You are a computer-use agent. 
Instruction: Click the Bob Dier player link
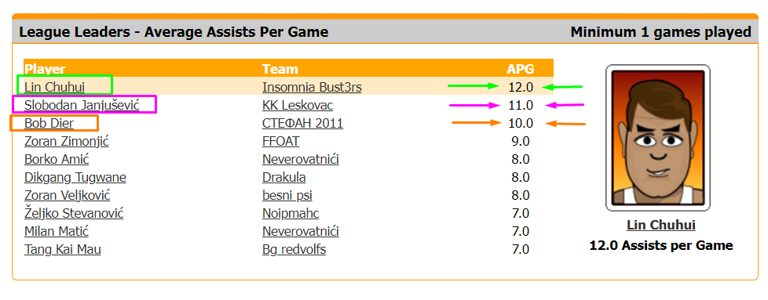pos(49,123)
